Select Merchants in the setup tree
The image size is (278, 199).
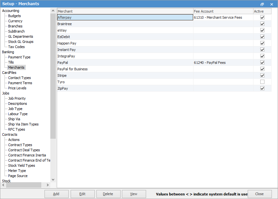coord(16,67)
